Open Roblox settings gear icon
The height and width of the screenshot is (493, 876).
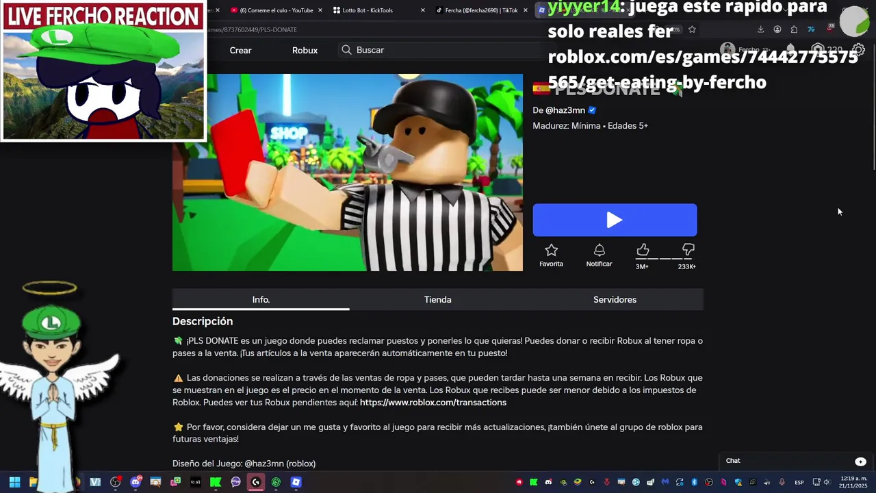coord(859,50)
